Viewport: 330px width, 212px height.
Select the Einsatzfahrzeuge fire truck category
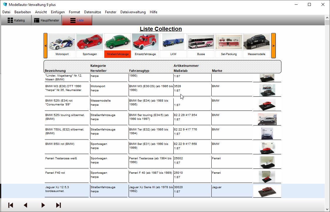[145, 42]
